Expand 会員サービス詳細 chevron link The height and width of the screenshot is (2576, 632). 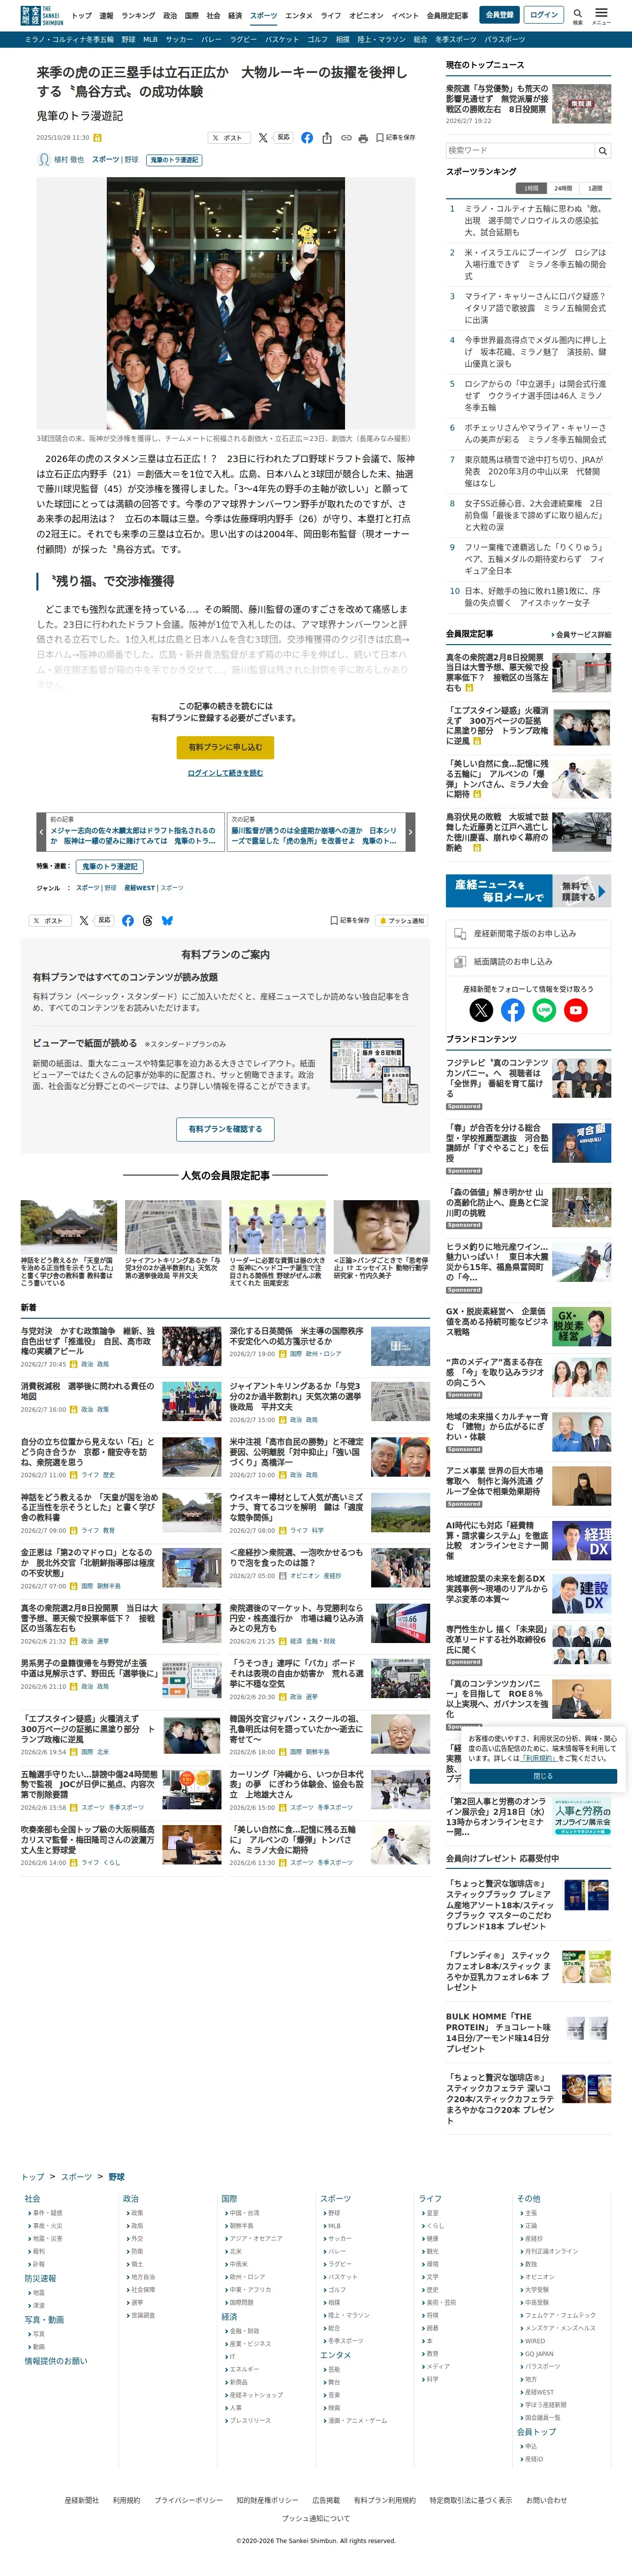pos(581,635)
